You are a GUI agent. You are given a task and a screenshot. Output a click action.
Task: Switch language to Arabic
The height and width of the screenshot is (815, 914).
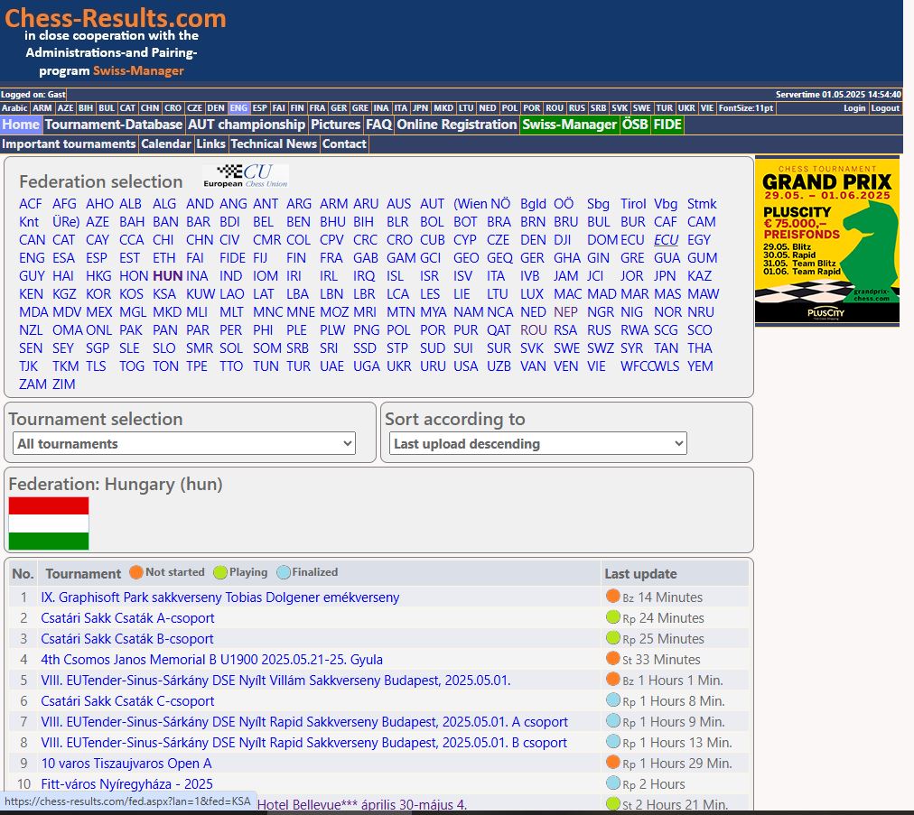14,108
